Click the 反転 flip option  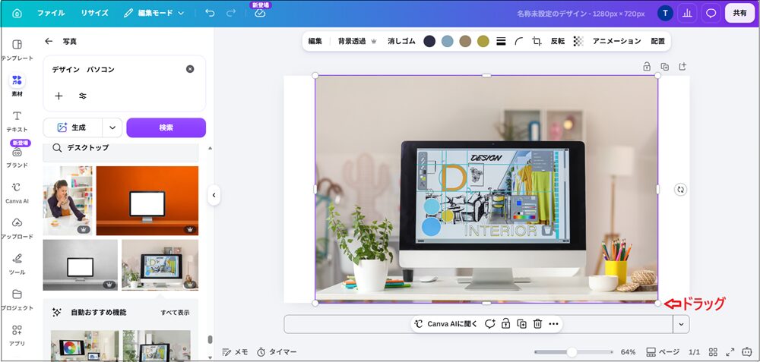(557, 42)
